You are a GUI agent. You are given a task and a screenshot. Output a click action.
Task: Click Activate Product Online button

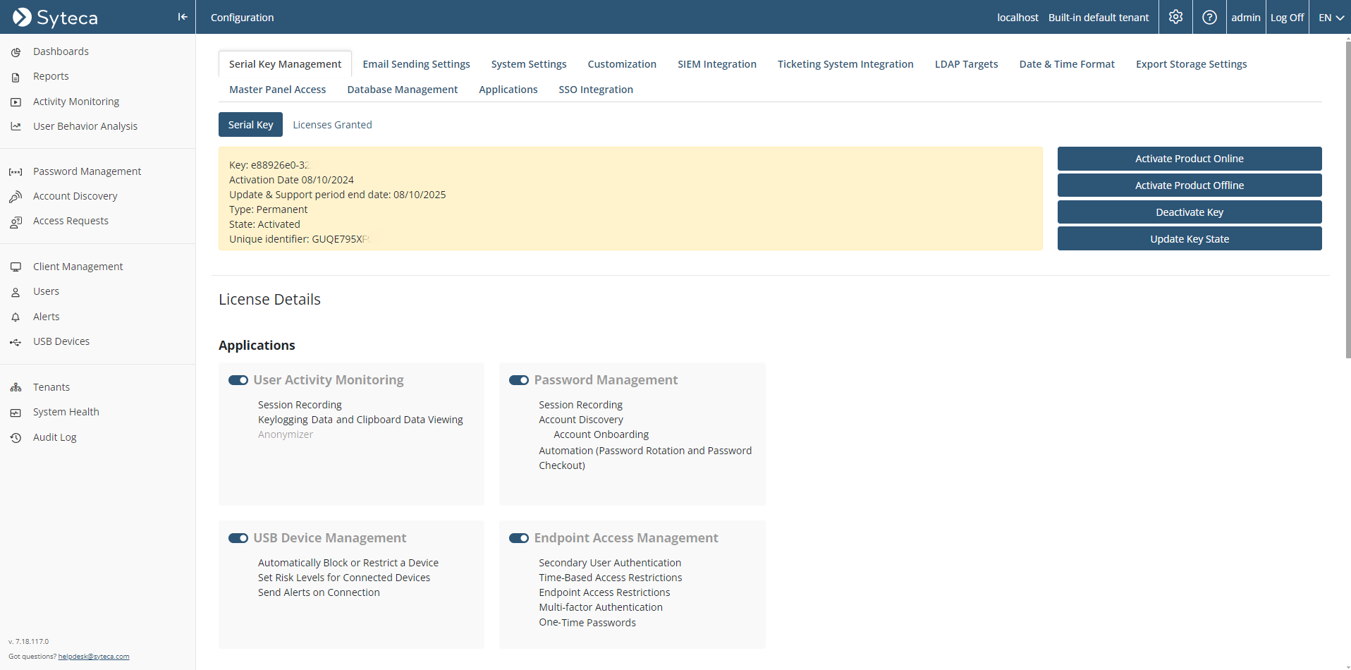tap(1190, 159)
